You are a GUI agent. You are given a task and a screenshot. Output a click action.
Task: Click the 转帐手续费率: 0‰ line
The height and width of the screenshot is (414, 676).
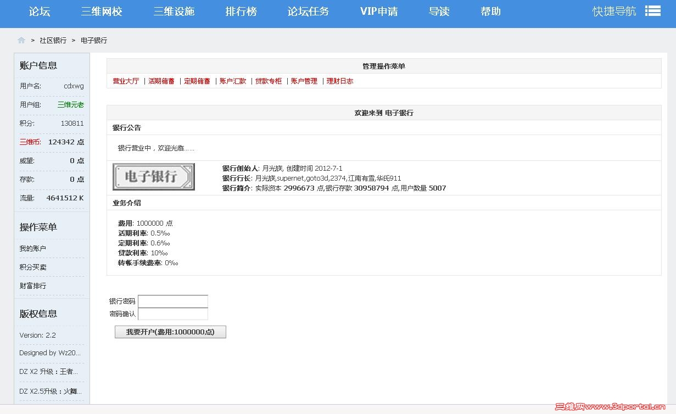point(148,263)
